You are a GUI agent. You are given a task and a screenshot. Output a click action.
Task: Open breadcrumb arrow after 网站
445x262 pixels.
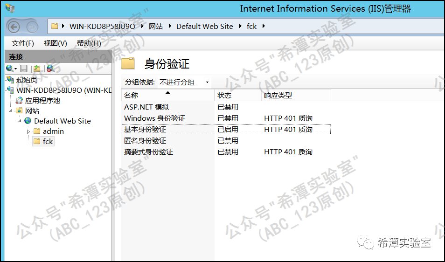(x=170, y=27)
